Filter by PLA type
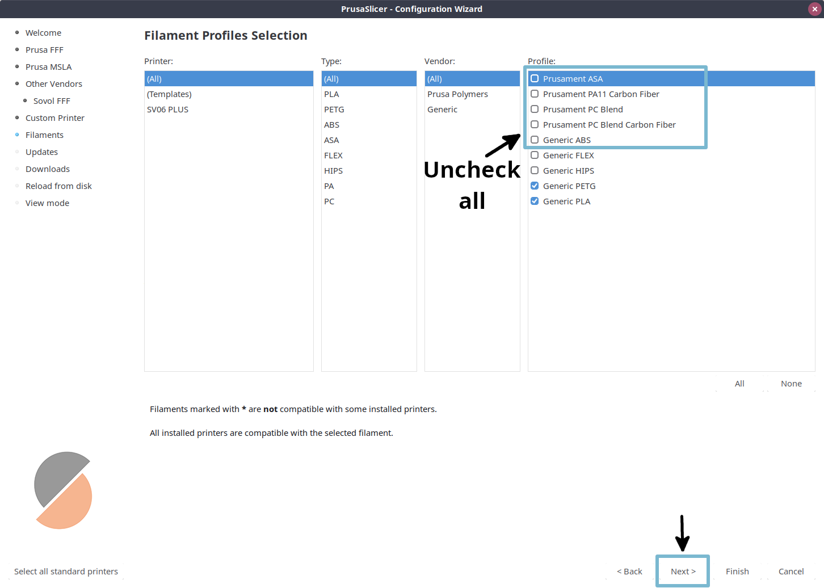 (x=369, y=94)
